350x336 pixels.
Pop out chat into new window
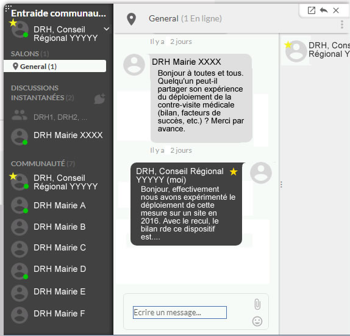click(x=312, y=10)
